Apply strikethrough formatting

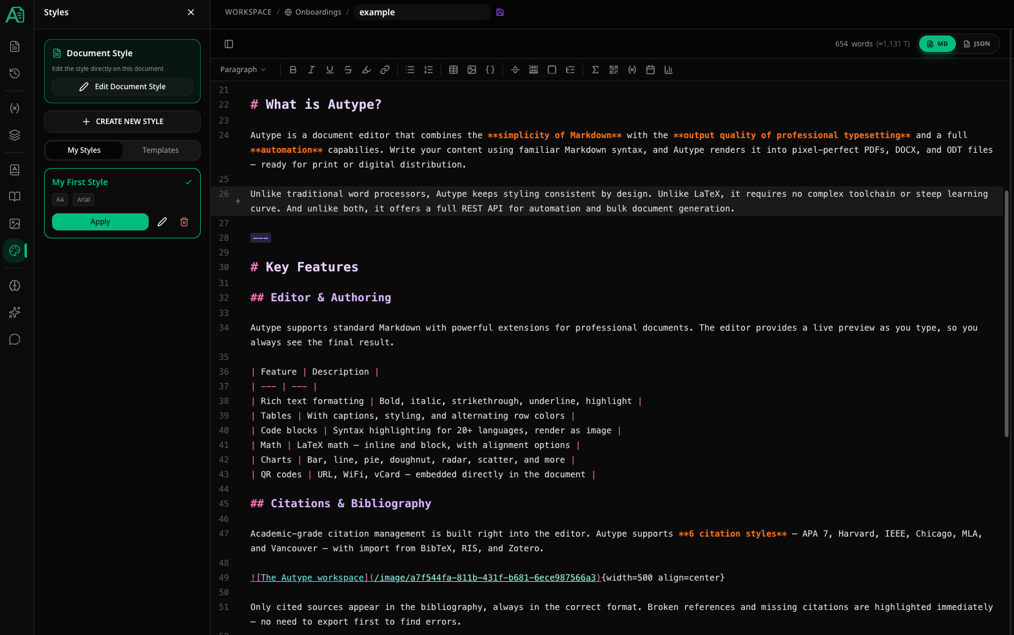(348, 70)
